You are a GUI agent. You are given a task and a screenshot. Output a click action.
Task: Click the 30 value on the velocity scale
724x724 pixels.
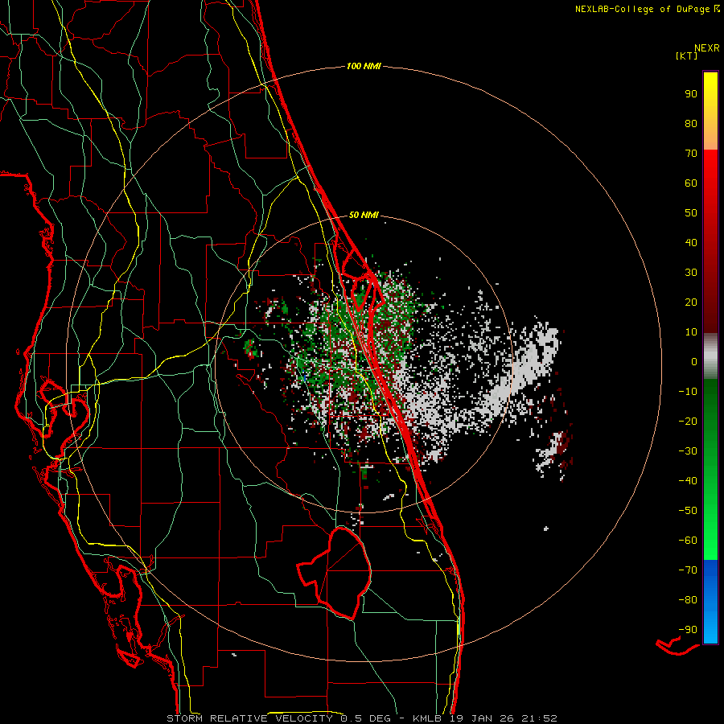point(691,273)
